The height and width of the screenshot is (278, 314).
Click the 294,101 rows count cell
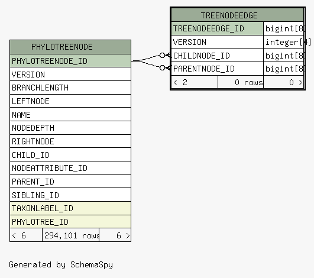click(x=71, y=235)
